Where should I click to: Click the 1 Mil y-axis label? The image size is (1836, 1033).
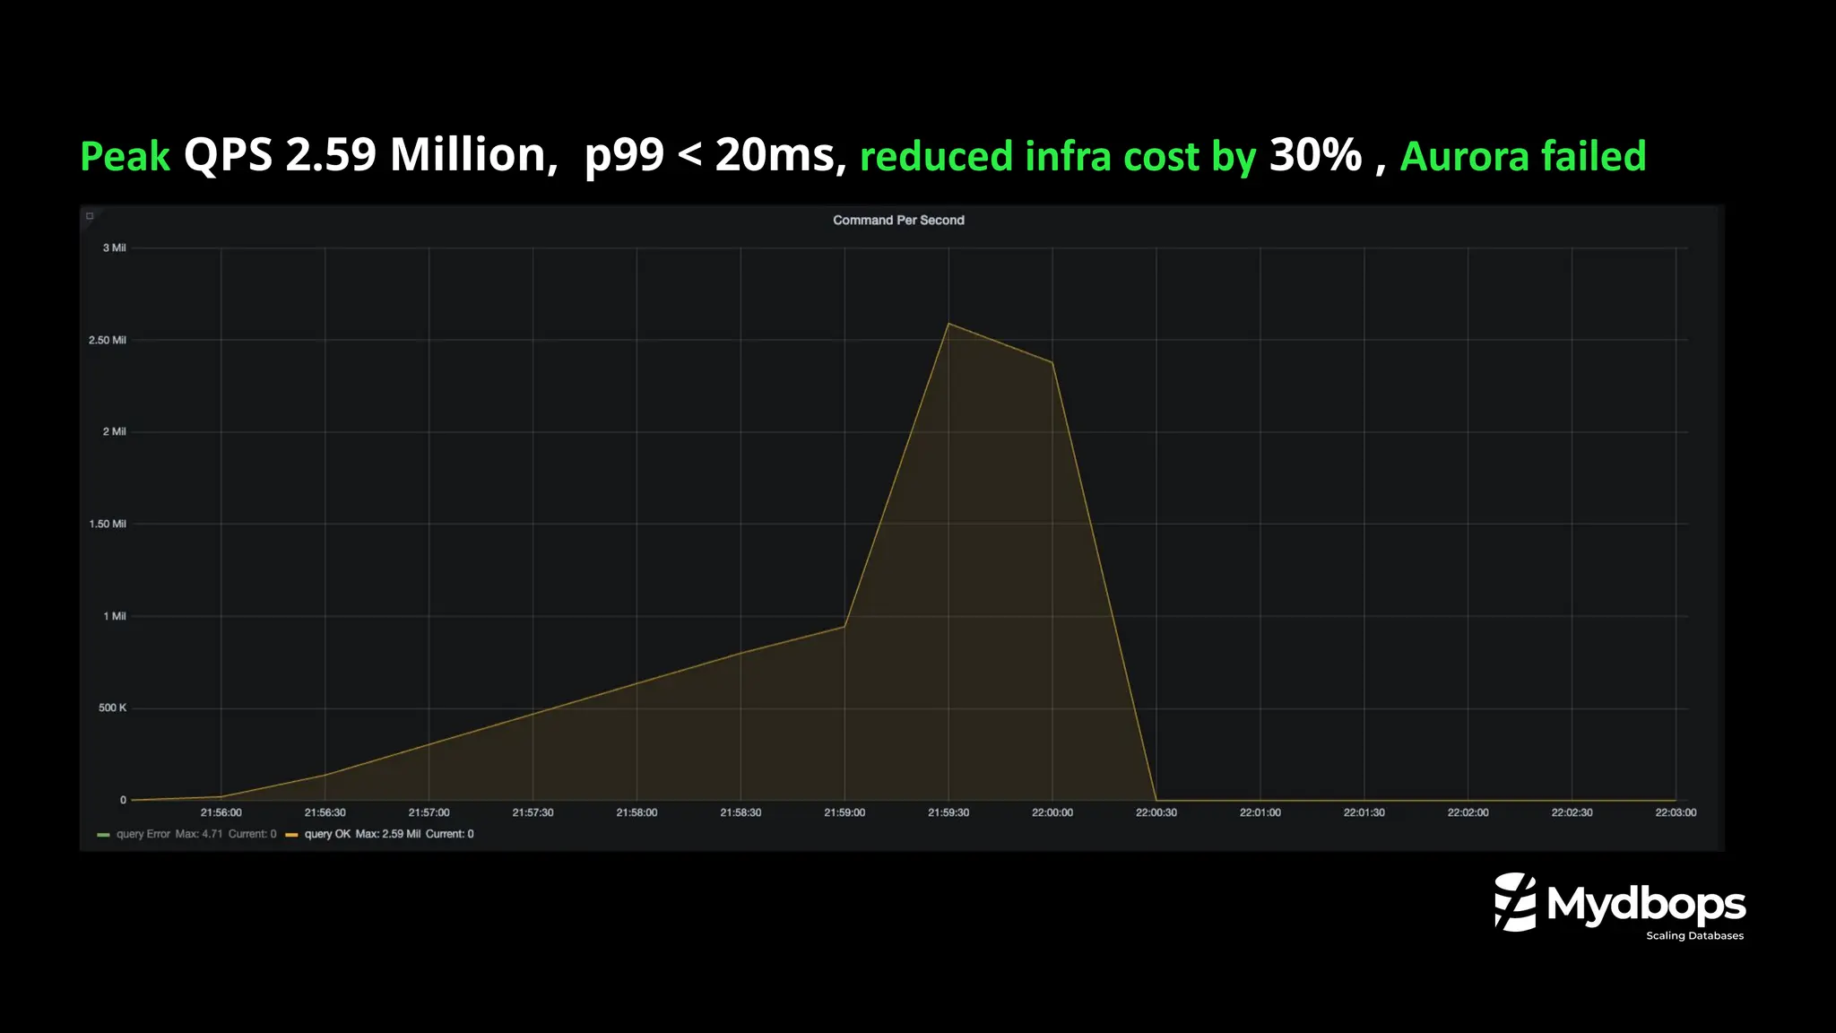(x=114, y=616)
